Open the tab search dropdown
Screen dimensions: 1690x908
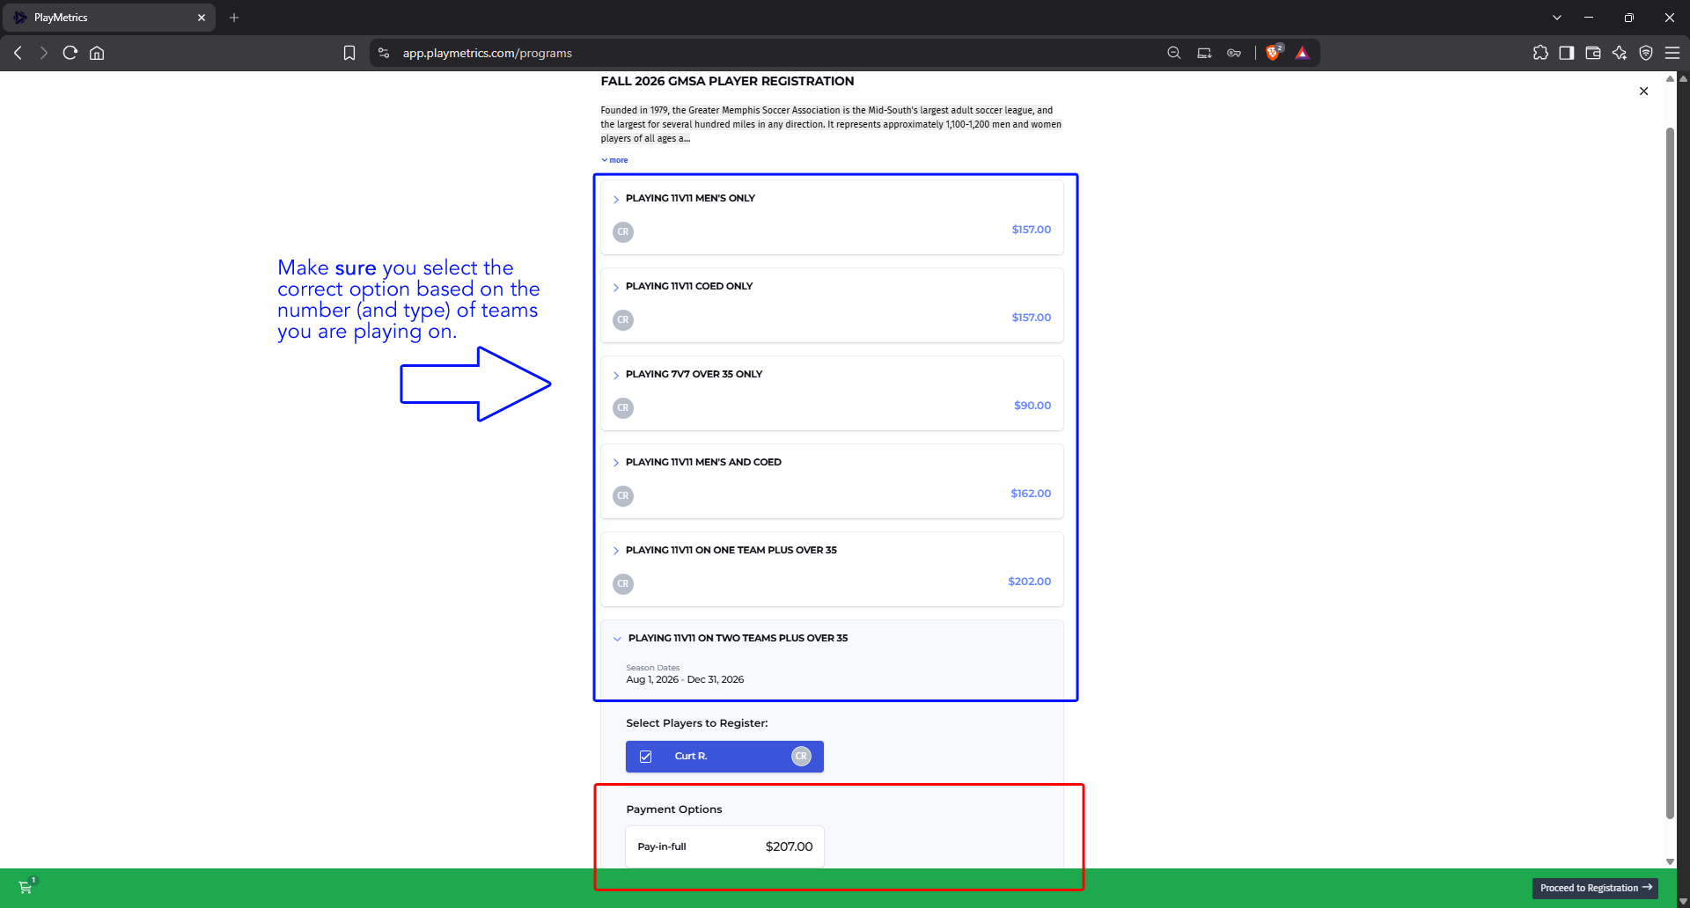pyautogui.click(x=1557, y=18)
